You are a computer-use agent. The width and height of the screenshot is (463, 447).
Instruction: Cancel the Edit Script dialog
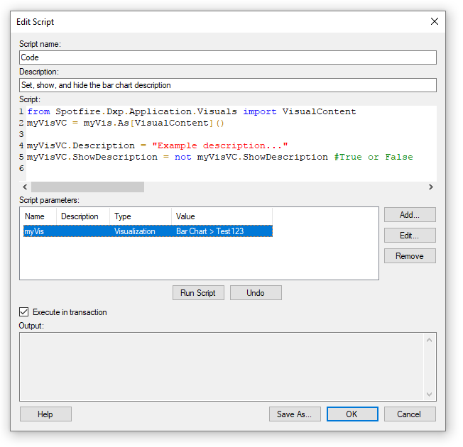coord(410,414)
